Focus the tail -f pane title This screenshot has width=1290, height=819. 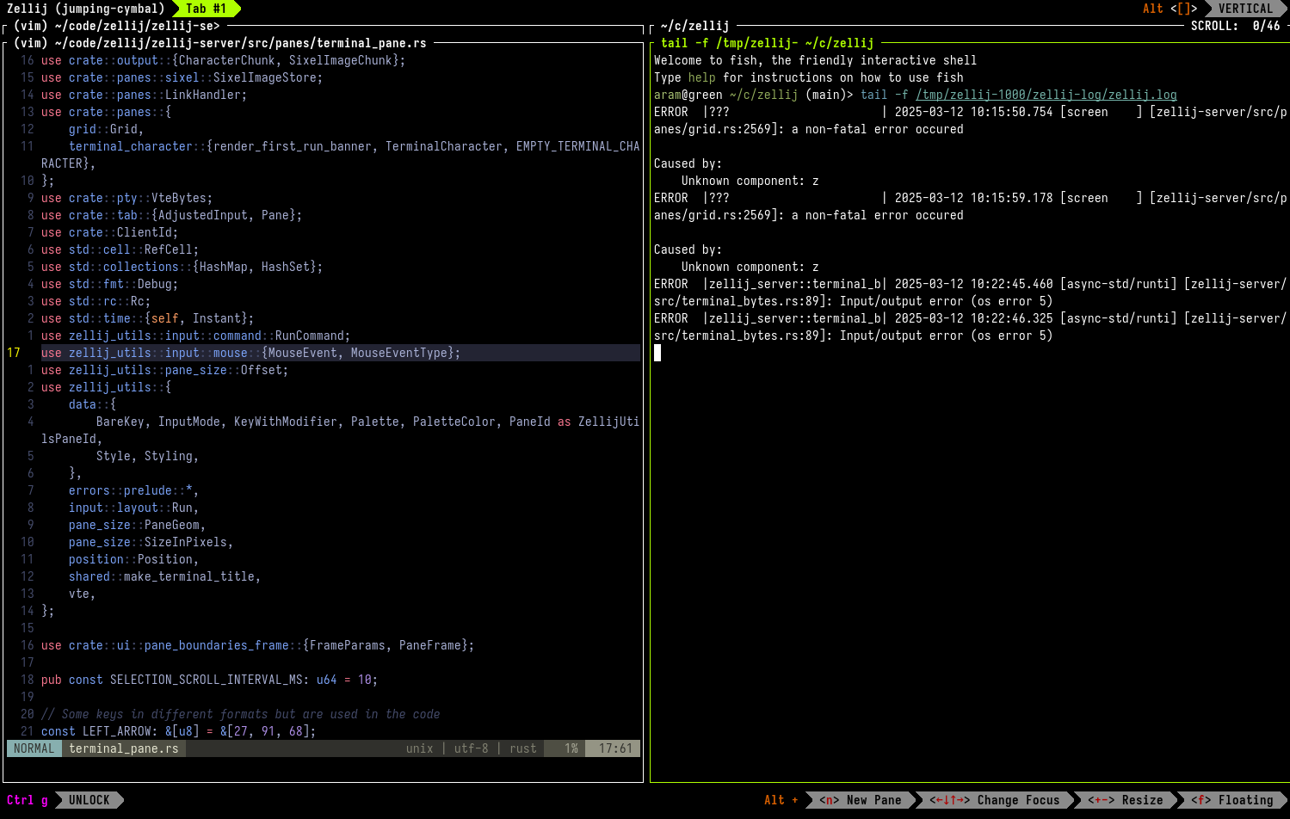click(768, 43)
